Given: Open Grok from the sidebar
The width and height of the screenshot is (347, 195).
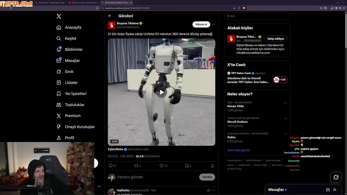Looking at the screenshot, I should point(65,71).
